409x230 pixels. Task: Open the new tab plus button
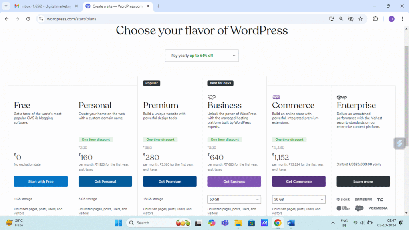click(159, 6)
